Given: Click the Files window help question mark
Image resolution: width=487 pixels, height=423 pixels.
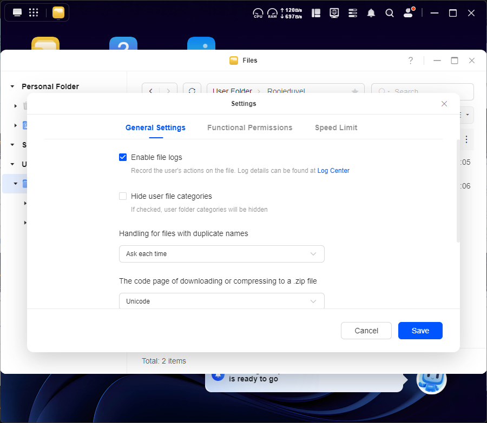Looking at the screenshot, I should click(x=411, y=61).
